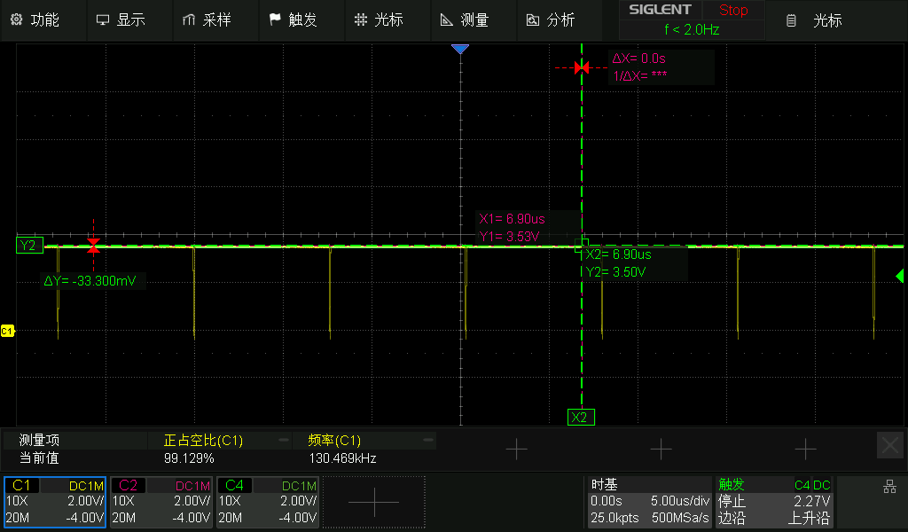Click the 测量项 row header
The width and height of the screenshot is (908, 532).
click(39, 441)
